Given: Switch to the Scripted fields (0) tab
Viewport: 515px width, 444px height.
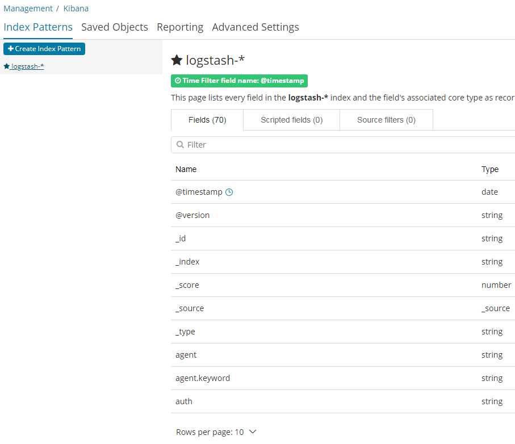Looking at the screenshot, I should [292, 120].
